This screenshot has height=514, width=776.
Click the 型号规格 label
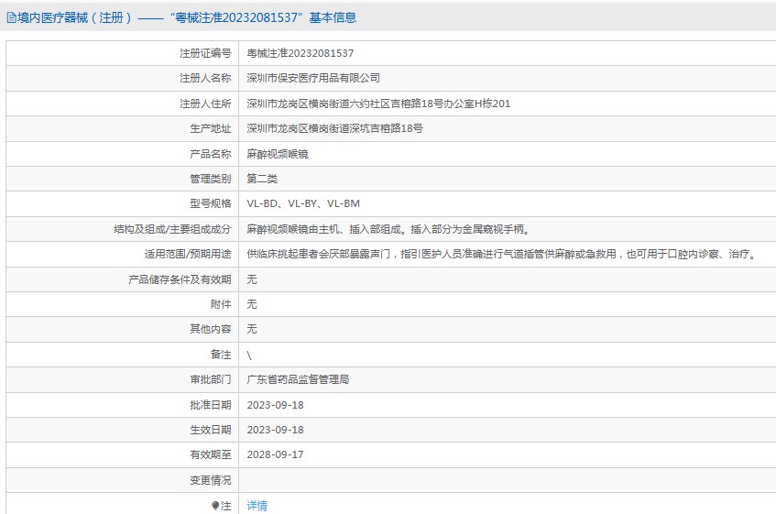coord(211,203)
